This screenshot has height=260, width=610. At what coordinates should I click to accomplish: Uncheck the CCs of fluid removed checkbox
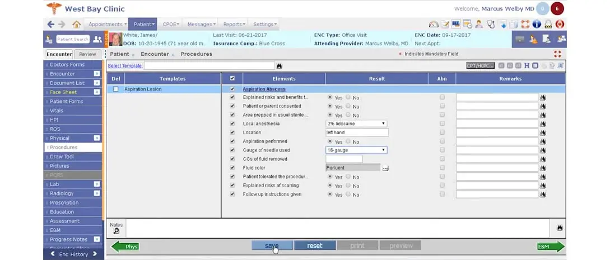tap(232, 159)
